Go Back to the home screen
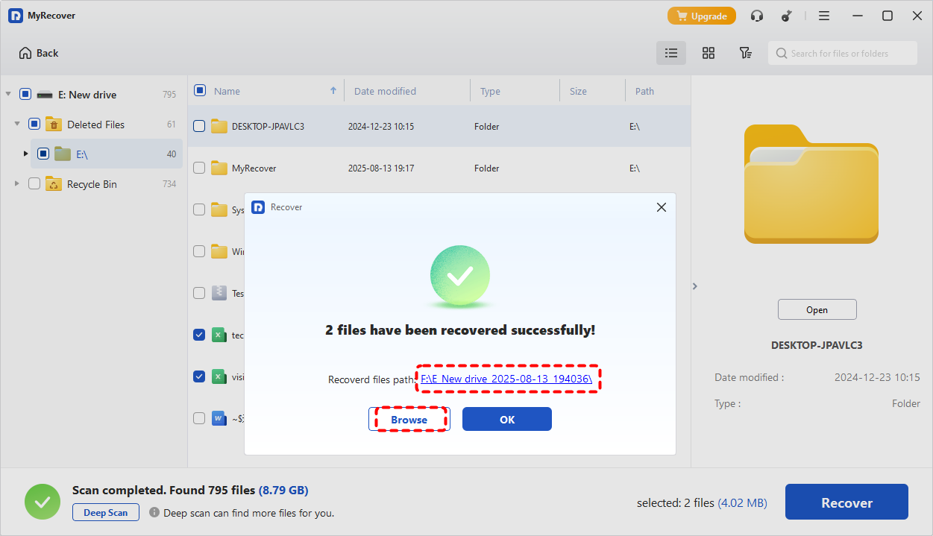Viewport: 933px width, 536px height. click(x=38, y=53)
